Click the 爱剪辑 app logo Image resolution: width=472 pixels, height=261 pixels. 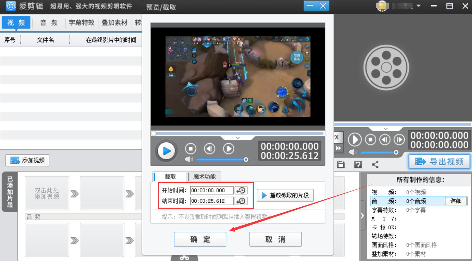tap(11, 6)
